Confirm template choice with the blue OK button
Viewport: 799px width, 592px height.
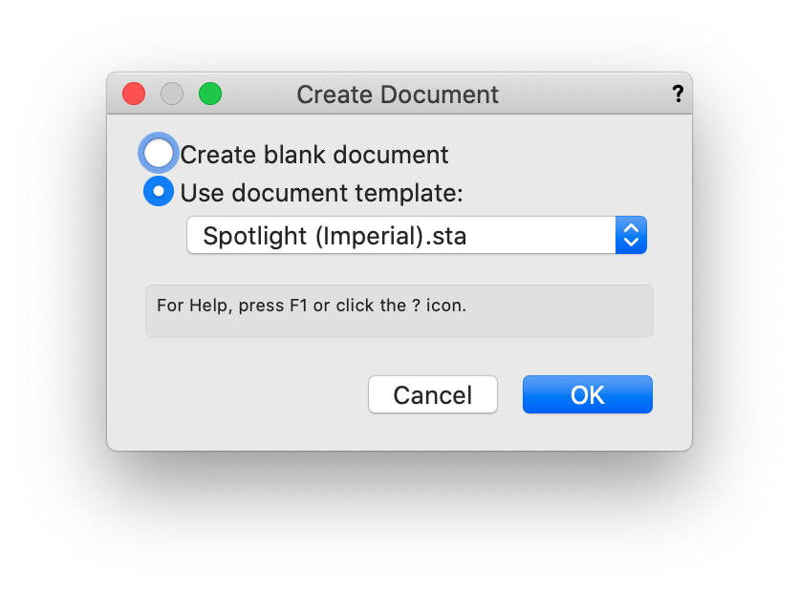point(587,394)
